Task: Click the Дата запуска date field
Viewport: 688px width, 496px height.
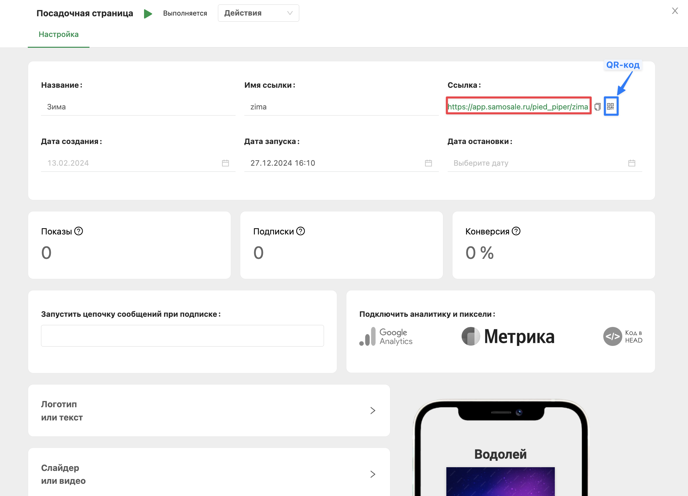Action: click(341, 163)
